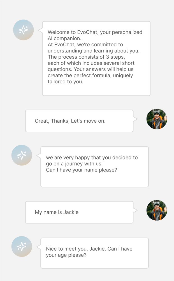Click the "your age please?" text line
The height and width of the screenshot is (281, 174).
(x=66, y=255)
